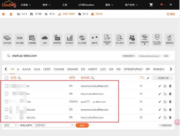Open the 记录模板 record templates icon

[x=32, y=40]
